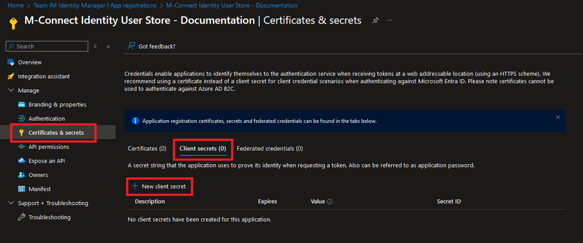Click New client secret button

(x=160, y=186)
